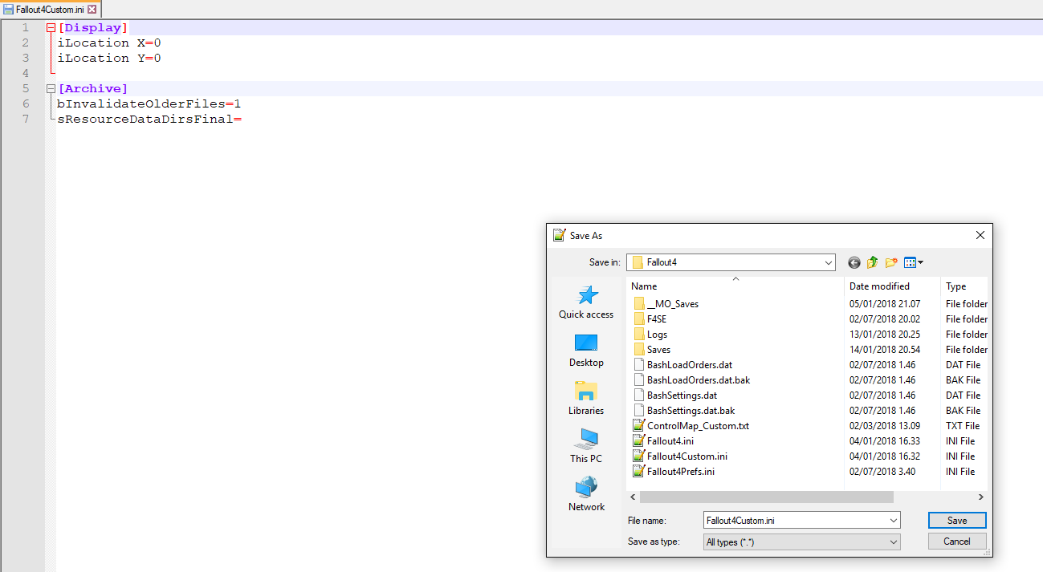Viewport: 1043px width, 572px height.
Task: Select the F4SE folder
Action: point(650,319)
